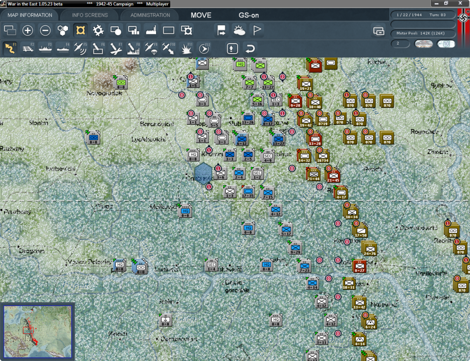Image resolution: width=470 pixels, height=361 pixels.
Task: Click the rectangle-with-counter toolbar icon
Action: pyautogui.click(x=186, y=30)
